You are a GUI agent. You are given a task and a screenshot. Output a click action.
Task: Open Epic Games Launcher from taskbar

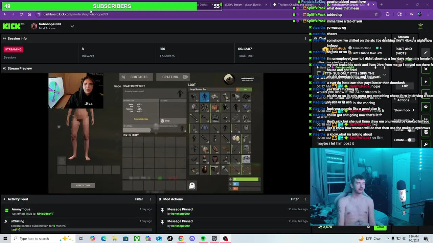coord(214,239)
